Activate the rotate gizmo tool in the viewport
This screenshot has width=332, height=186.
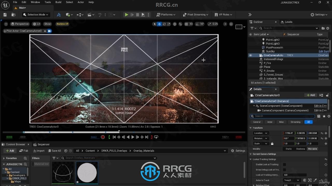click(164, 24)
